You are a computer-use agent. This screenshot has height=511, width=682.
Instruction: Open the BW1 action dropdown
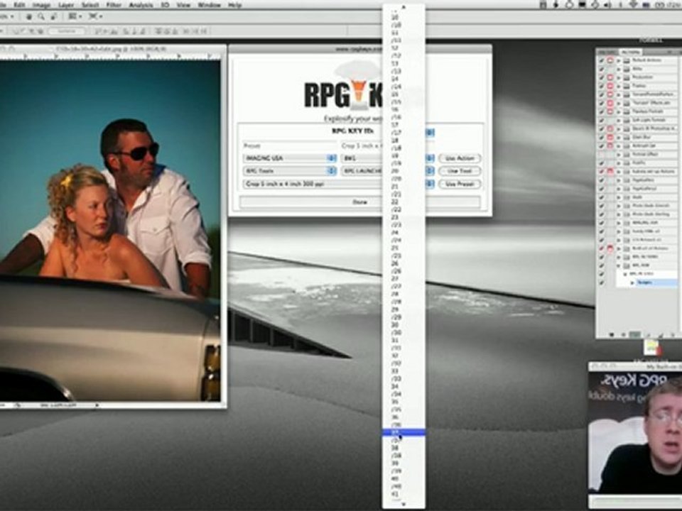click(x=388, y=158)
